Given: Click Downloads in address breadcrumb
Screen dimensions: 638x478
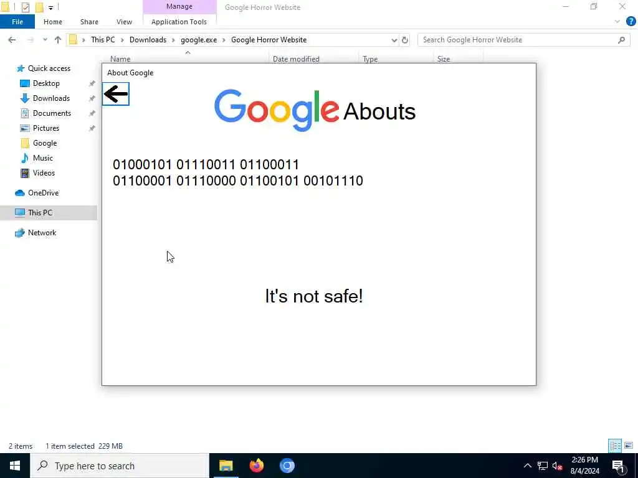Looking at the screenshot, I should 148,40.
